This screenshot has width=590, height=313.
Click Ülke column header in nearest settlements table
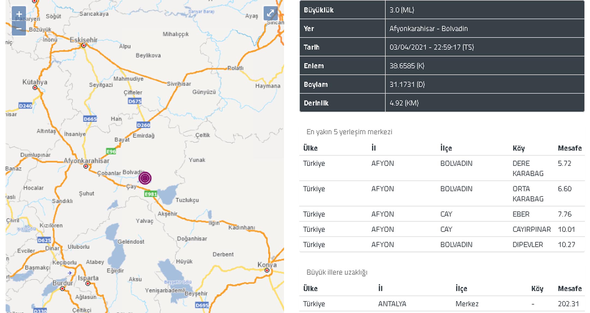tap(310, 148)
